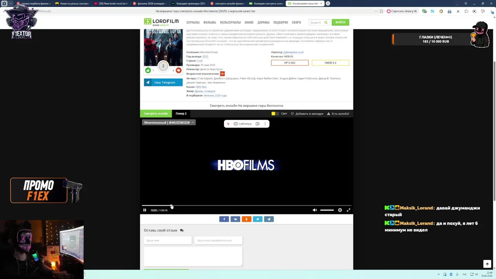Switch to New bride must be browser tab
The height and width of the screenshot is (279, 496).
[x=112, y=3]
